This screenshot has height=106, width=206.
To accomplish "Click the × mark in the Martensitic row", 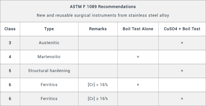I will tap(138, 57).
